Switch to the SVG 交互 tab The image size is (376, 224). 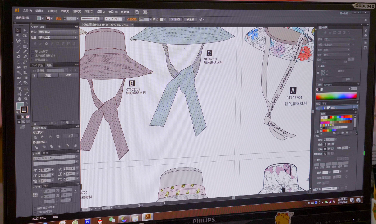[x=38, y=65]
